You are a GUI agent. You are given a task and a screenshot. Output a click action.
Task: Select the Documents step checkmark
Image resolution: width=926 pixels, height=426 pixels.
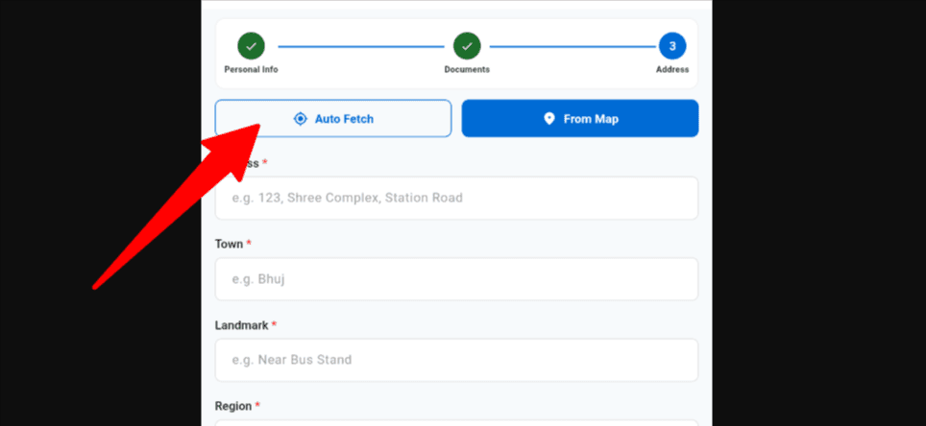pos(467,46)
